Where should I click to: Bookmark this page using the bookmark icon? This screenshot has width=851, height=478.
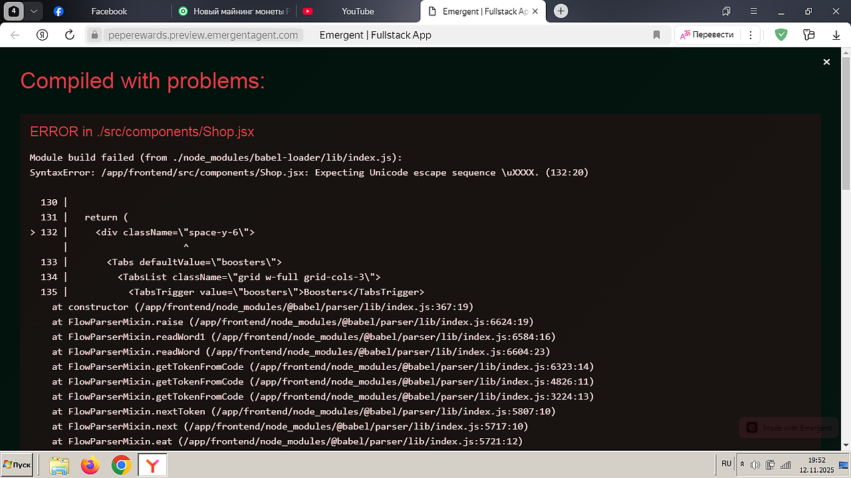click(656, 35)
